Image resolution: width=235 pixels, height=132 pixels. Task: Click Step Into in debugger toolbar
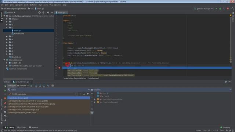point(40,85)
